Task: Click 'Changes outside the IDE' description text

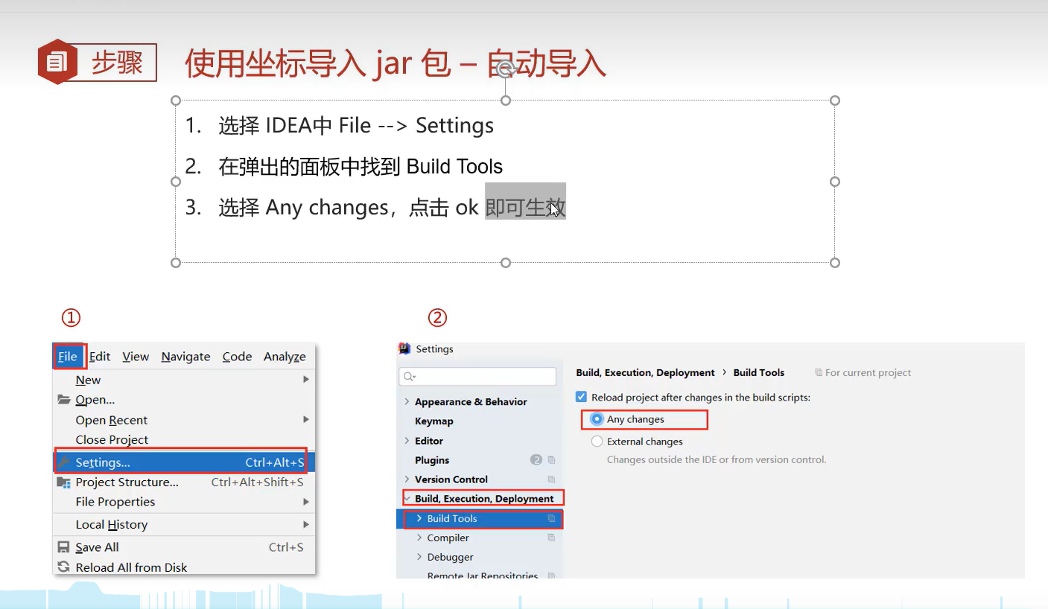Action: 717,460
